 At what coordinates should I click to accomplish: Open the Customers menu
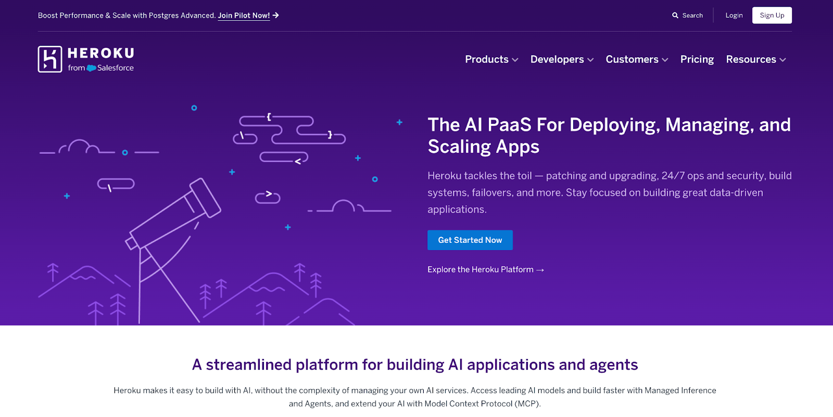click(x=637, y=59)
